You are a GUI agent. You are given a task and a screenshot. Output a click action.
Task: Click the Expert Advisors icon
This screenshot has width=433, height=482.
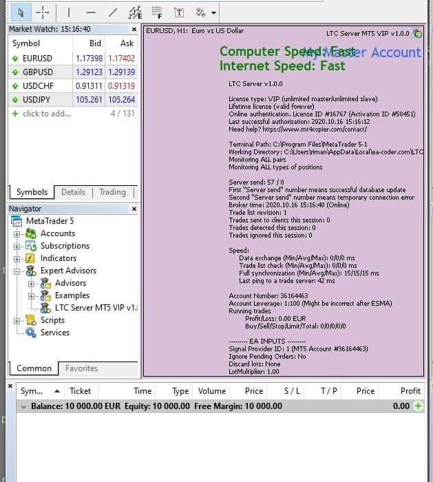31,271
